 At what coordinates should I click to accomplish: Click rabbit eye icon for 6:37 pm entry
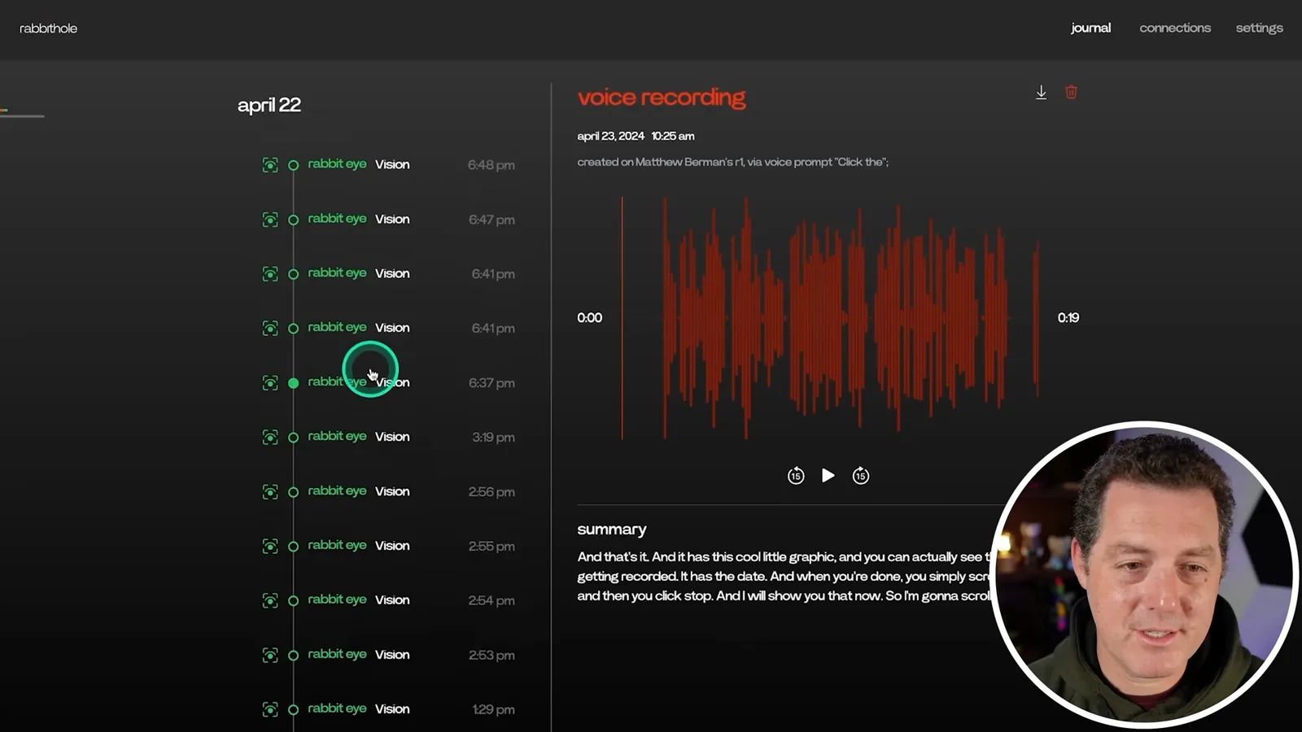click(x=270, y=383)
